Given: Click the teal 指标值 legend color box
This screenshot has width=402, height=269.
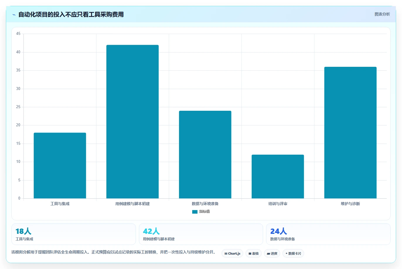Looking at the screenshot, I should click(195, 212).
